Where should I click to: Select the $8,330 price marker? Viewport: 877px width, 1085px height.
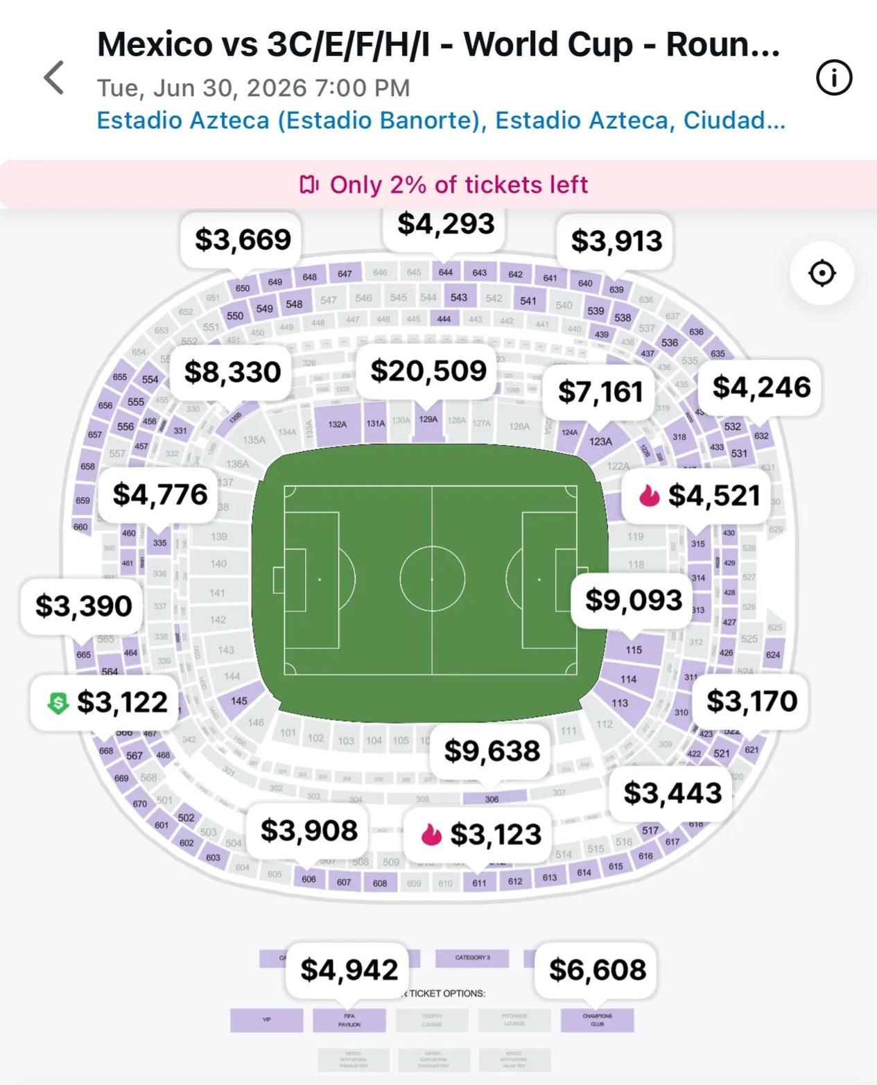click(232, 372)
